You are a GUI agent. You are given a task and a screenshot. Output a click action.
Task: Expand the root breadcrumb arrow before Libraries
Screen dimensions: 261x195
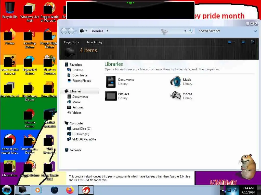[86, 31]
